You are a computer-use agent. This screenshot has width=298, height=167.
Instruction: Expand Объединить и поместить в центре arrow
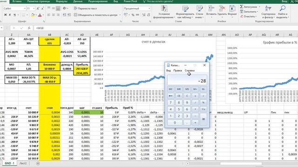click(120, 15)
